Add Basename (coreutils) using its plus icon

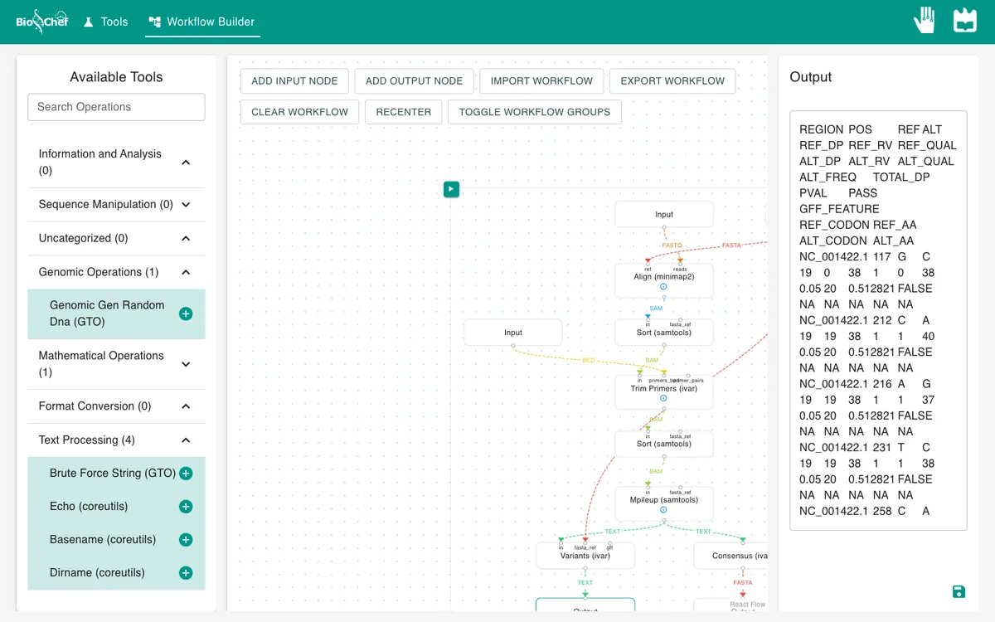point(186,540)
